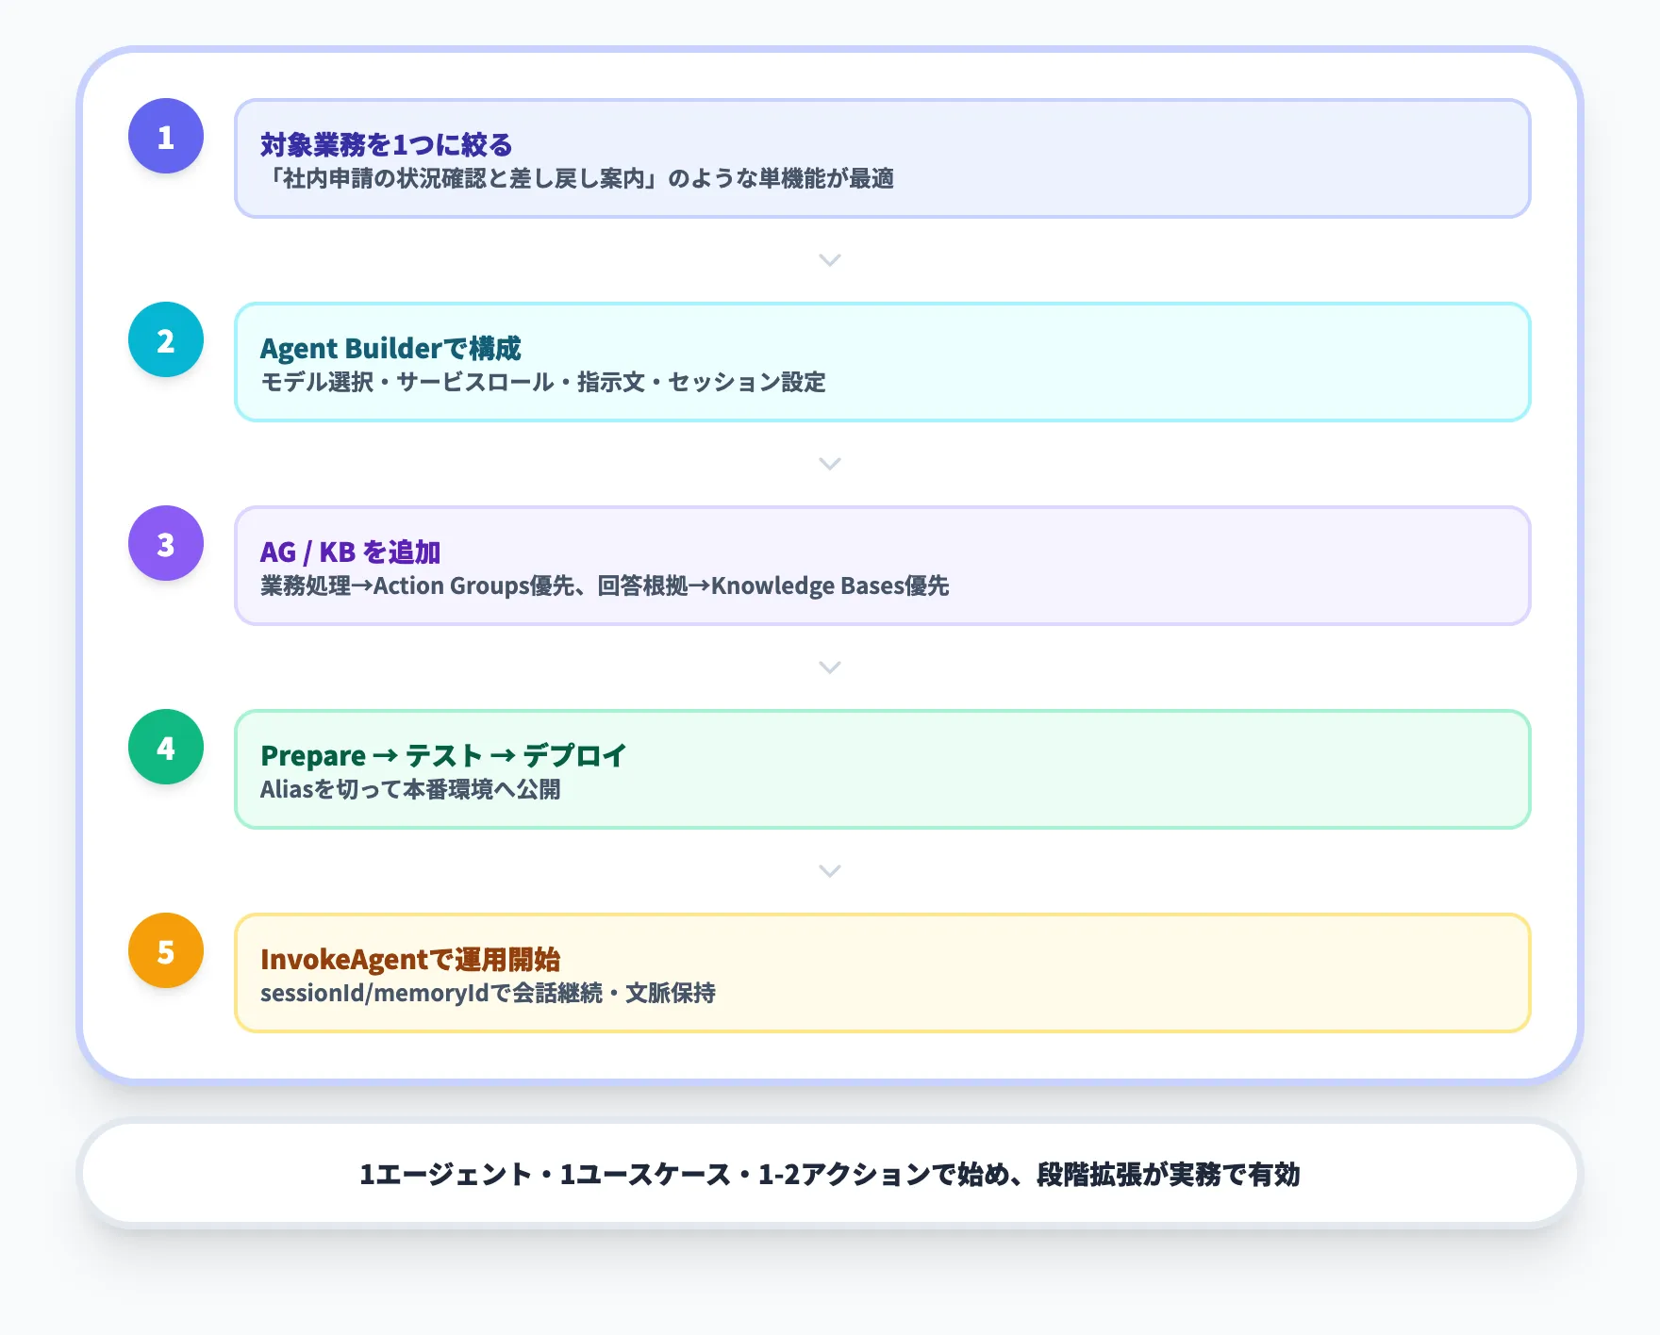
Task: Click the chevron above InvokeAgent step
Action: point(829,871)
